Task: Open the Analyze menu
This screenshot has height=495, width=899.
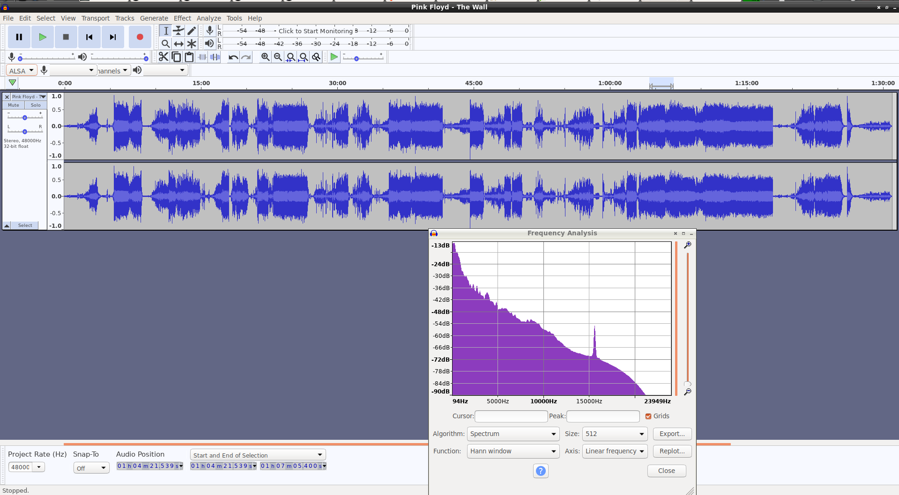Action: (209, 18)
